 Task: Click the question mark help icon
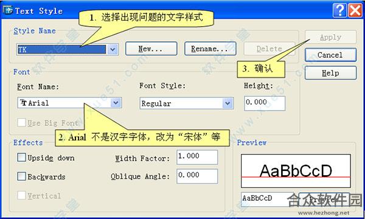click(339, 10)
